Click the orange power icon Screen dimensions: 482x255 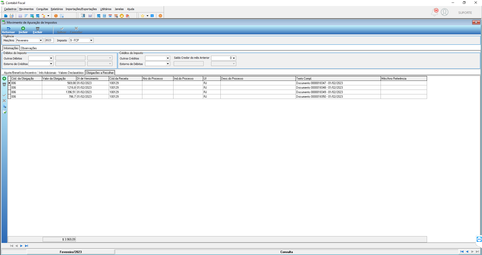[x=160, y=16]
